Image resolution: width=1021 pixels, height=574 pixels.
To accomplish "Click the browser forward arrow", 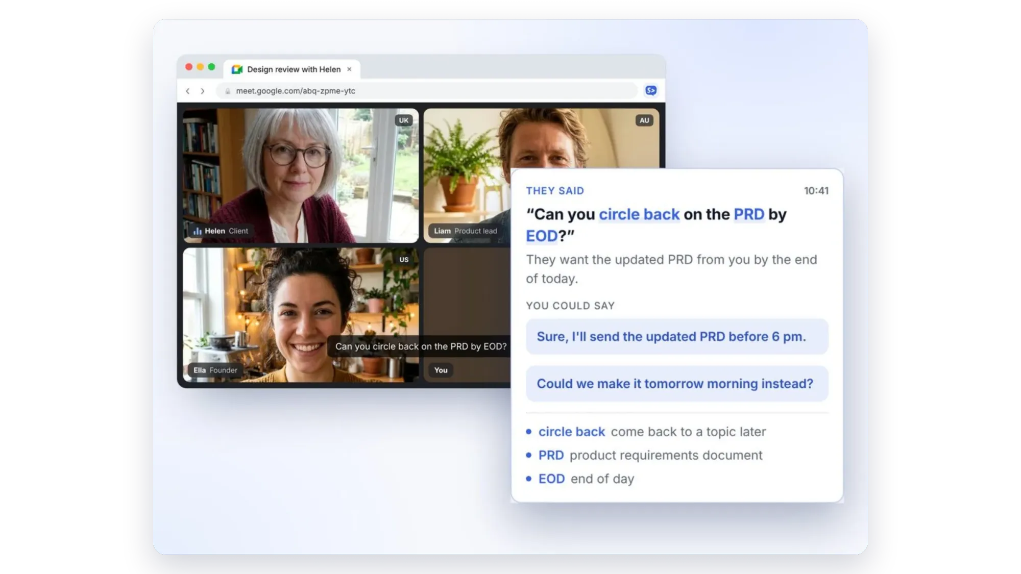I will click(203, 91).
